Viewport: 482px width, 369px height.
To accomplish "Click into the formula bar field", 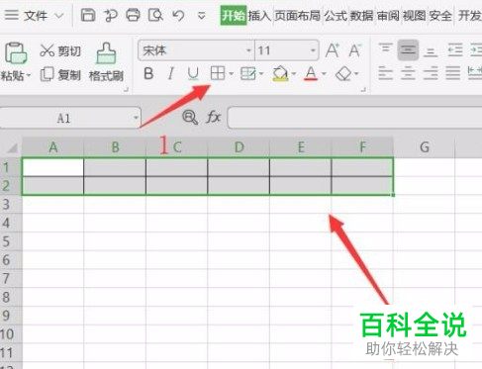I will [354, 118].
